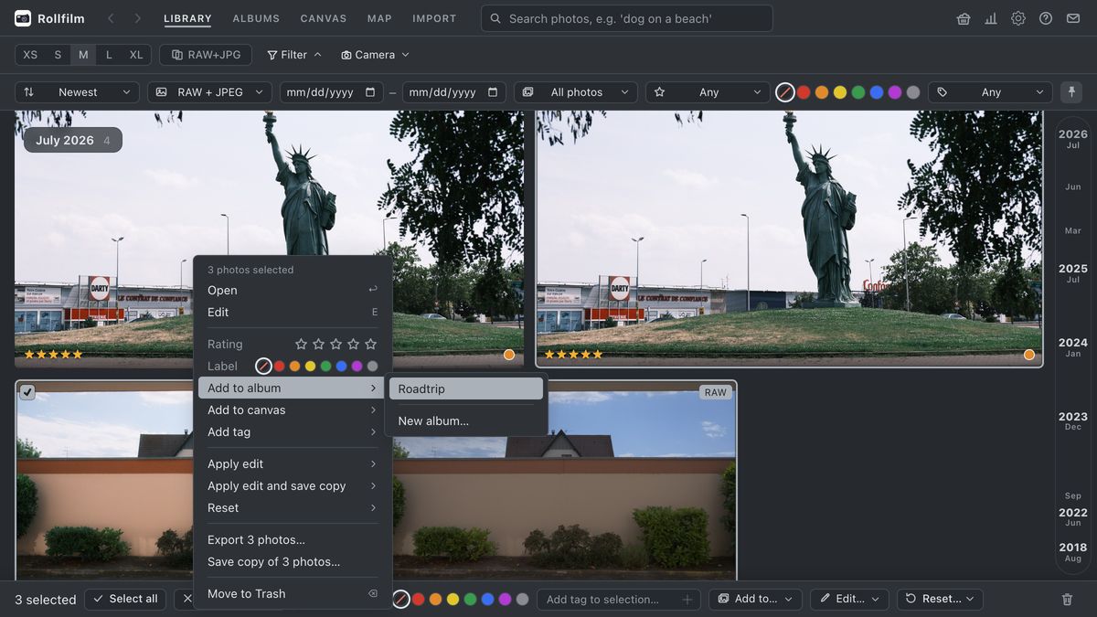Switch to the IMPORT tab

click(434, 18)
